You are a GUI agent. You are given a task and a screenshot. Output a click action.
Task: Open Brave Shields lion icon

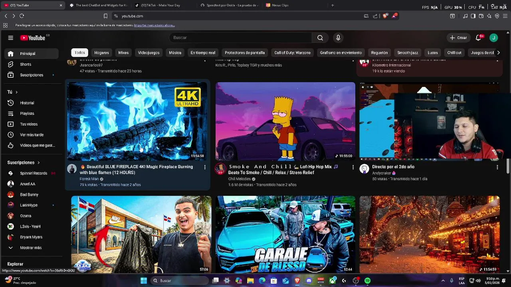click(385, 16)
